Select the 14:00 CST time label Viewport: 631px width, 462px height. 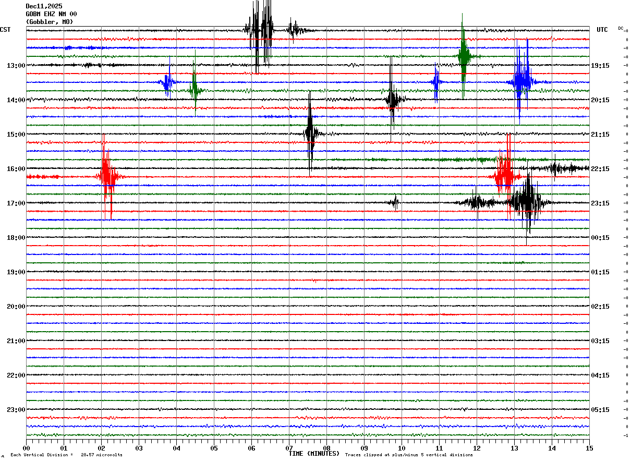[x=16, y=100]
